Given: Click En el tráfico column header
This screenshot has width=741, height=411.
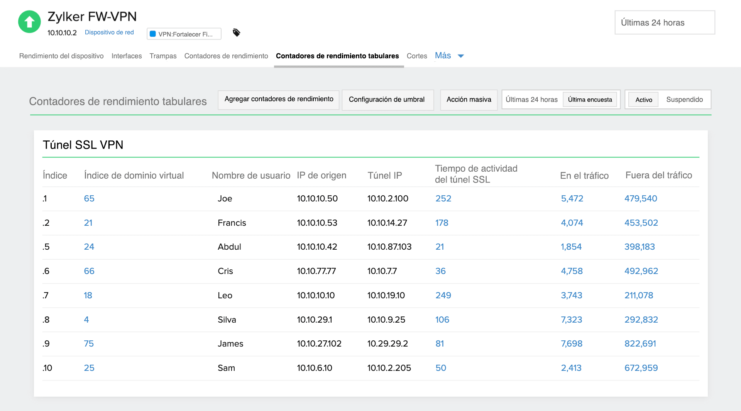Looking at the screenshot, I should pyautogui.click(x=584, y=176).
